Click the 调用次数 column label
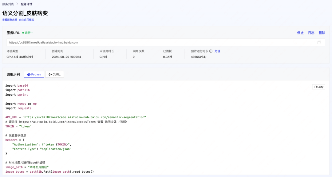This screenshot has height=177, width=332. click(138, 51)
